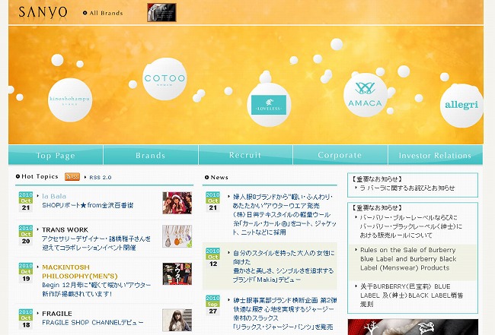Open the Brands navigation tab
This screenshot has height=335, width=495.
click(151, 156)
